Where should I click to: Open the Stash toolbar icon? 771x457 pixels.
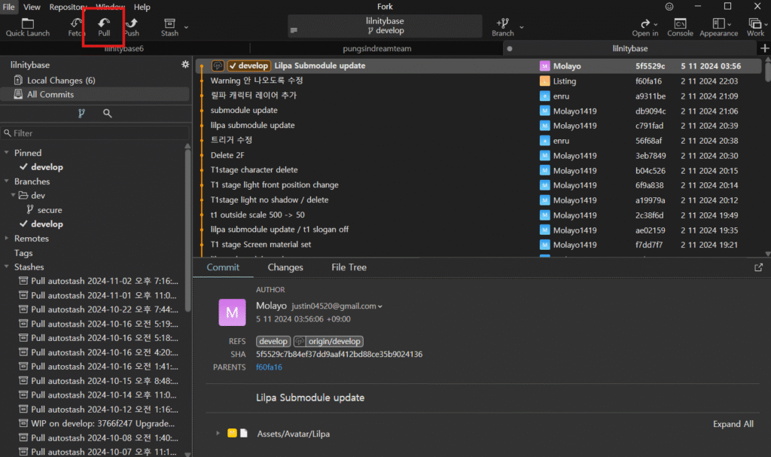(169, 26)
